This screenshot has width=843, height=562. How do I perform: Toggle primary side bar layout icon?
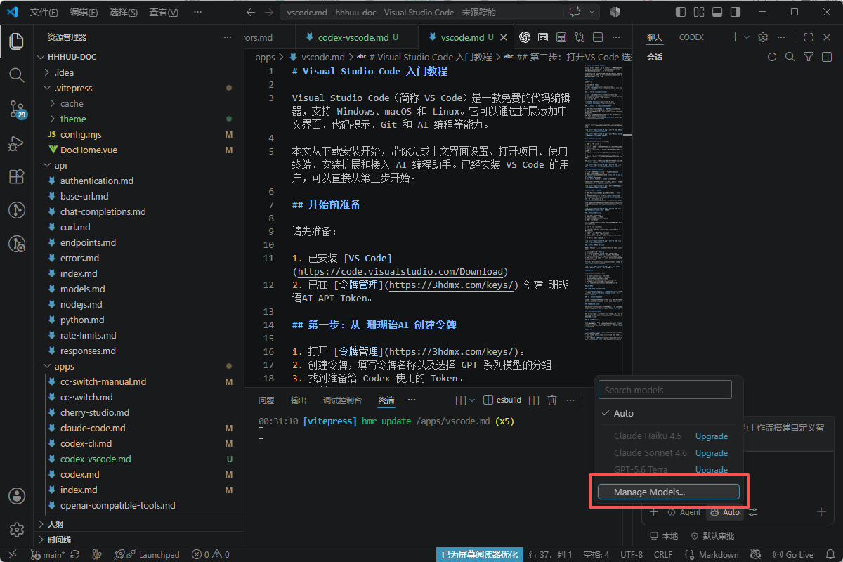[680, 12]
